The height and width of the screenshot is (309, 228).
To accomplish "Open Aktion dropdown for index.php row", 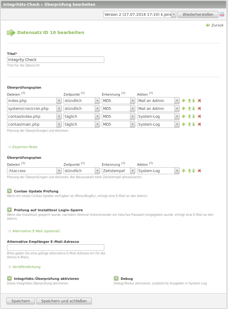I will [158, 100].
